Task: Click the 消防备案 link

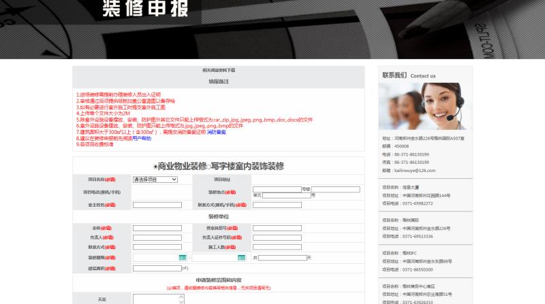Action: click(x=217, y=132)
